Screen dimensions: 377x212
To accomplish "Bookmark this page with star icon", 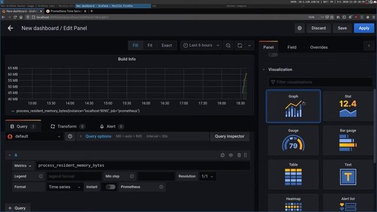I will point(332,17).
